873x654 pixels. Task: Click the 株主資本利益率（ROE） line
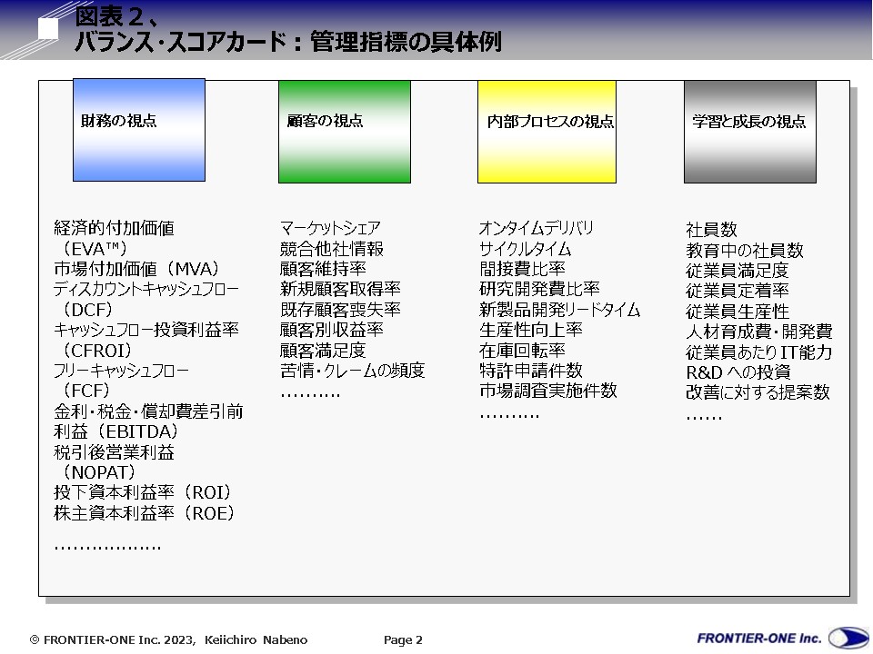point(144,513)
